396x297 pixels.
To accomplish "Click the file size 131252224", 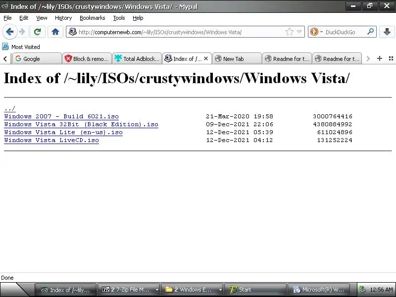I will click(x=335, y=140).
